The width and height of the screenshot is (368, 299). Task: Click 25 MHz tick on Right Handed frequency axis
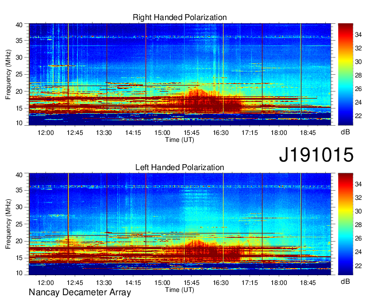point(19,74)
